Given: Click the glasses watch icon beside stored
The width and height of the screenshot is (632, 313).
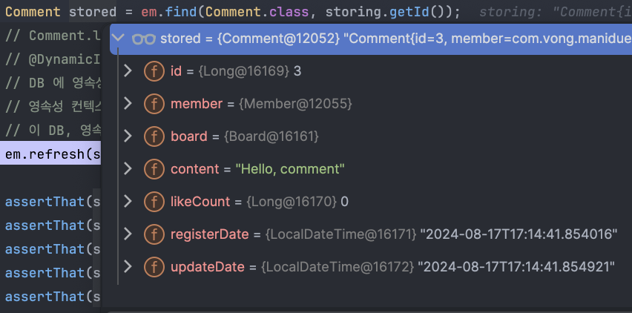Looking at the screenshot, I should point(143,39).
